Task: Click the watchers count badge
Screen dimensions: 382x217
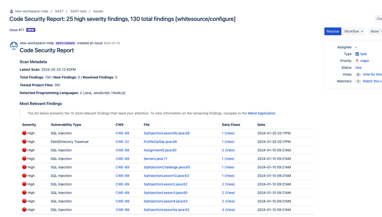Action: pos(358,81)
